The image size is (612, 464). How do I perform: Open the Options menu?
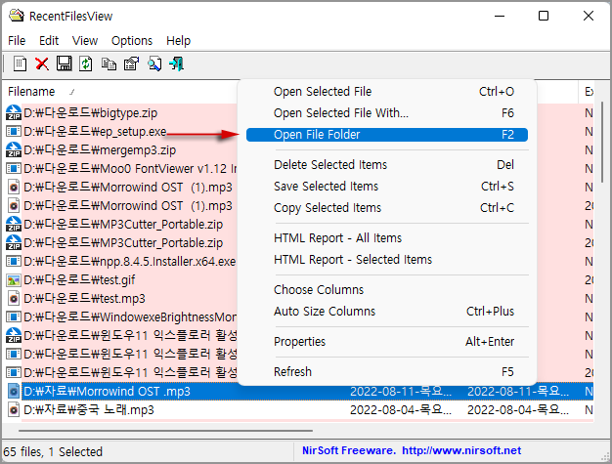132,41
